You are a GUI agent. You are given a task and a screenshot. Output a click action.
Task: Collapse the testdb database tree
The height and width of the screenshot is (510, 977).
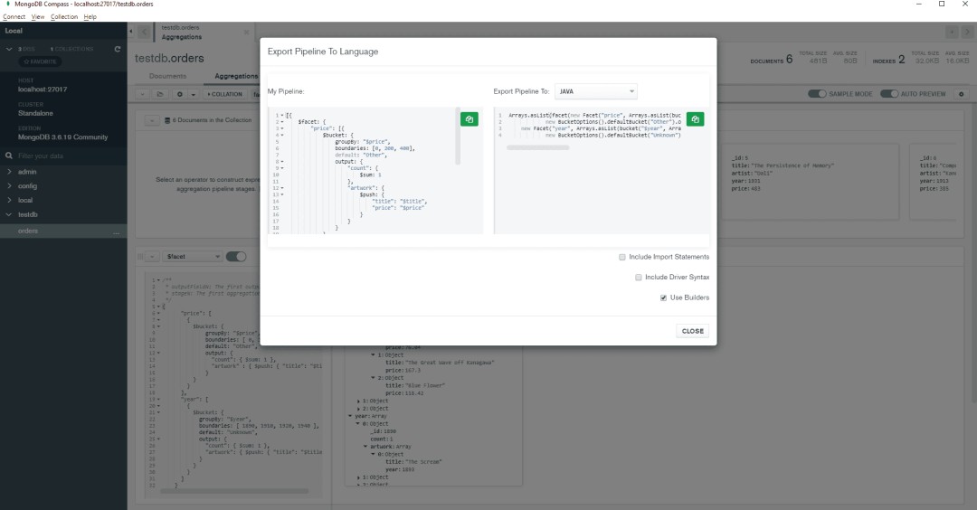coord(9,214)
